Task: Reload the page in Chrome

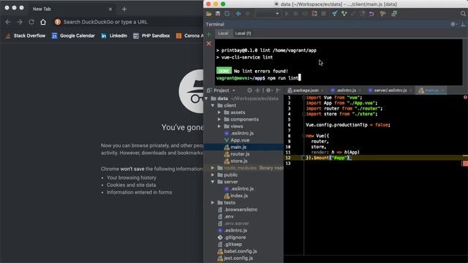Action: point(31,22)
